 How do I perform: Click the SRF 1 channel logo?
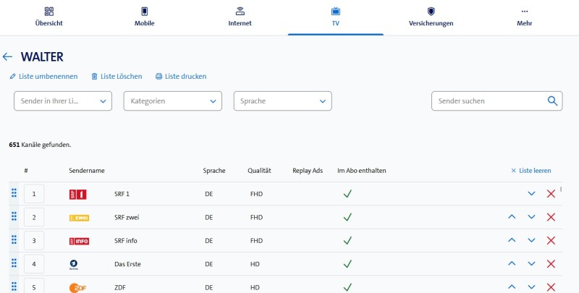click(78, 194)
